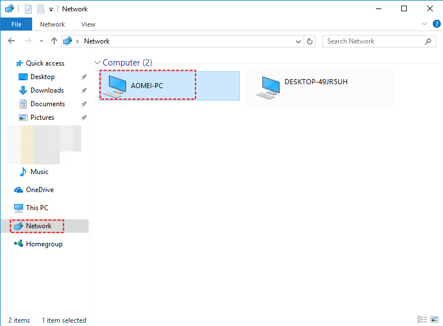Image resolution: width=443 pixels, height=326 pixels.
Task: Open the File ribbon tab
Action: pos(16,24)
